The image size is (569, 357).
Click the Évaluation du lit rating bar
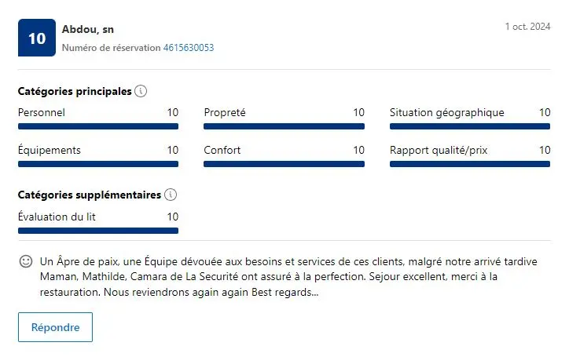point(98,231)
